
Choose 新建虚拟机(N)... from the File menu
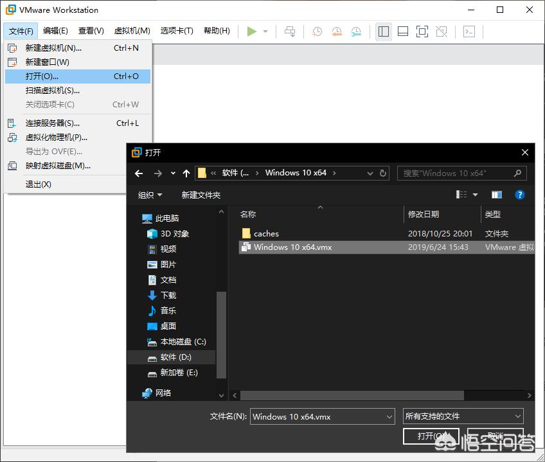pos(78,48)
